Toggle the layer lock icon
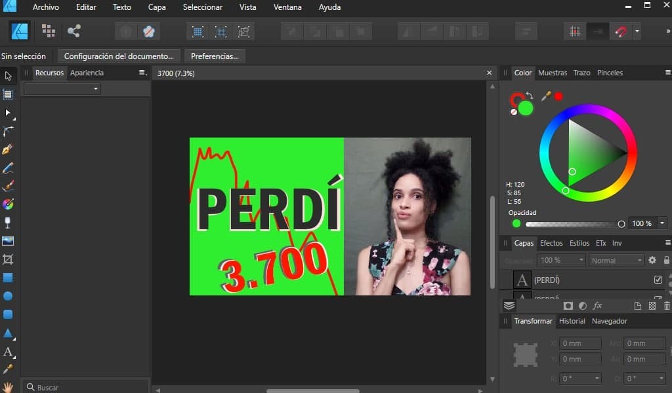 tap(667, 260)
